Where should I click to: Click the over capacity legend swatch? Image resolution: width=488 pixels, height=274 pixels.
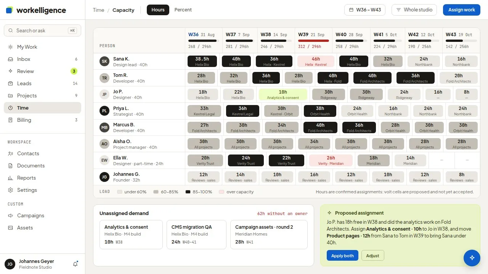click(221, 192)
